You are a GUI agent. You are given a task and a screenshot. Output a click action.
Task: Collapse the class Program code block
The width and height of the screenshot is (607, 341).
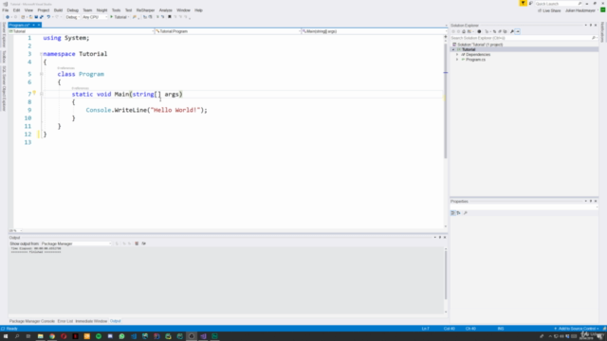pyautogui.click(x=41, y=74)
